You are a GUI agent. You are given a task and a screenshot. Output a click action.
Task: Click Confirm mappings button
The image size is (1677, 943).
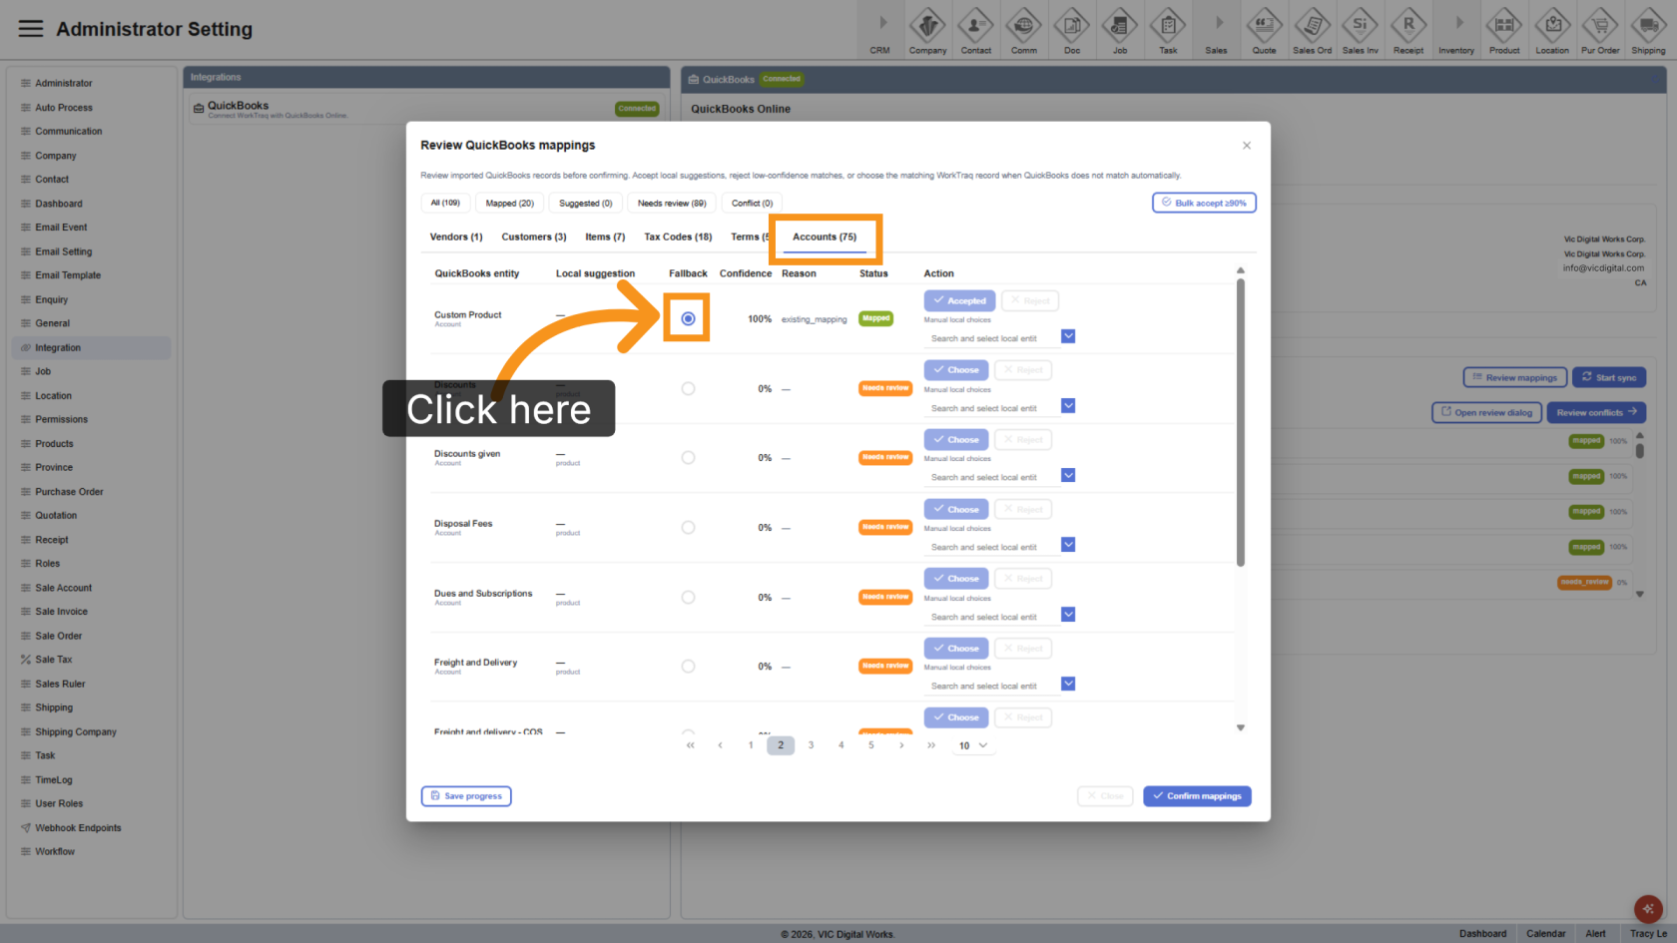tap(1197, 796)
